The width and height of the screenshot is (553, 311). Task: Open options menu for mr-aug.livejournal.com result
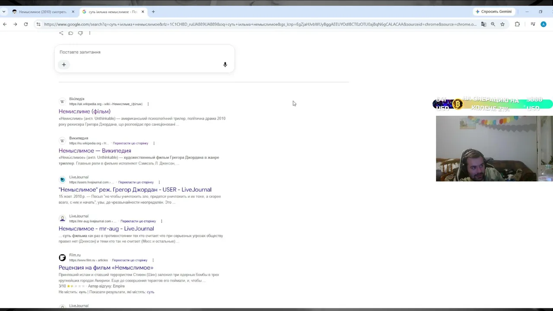(x=162, y=221)
